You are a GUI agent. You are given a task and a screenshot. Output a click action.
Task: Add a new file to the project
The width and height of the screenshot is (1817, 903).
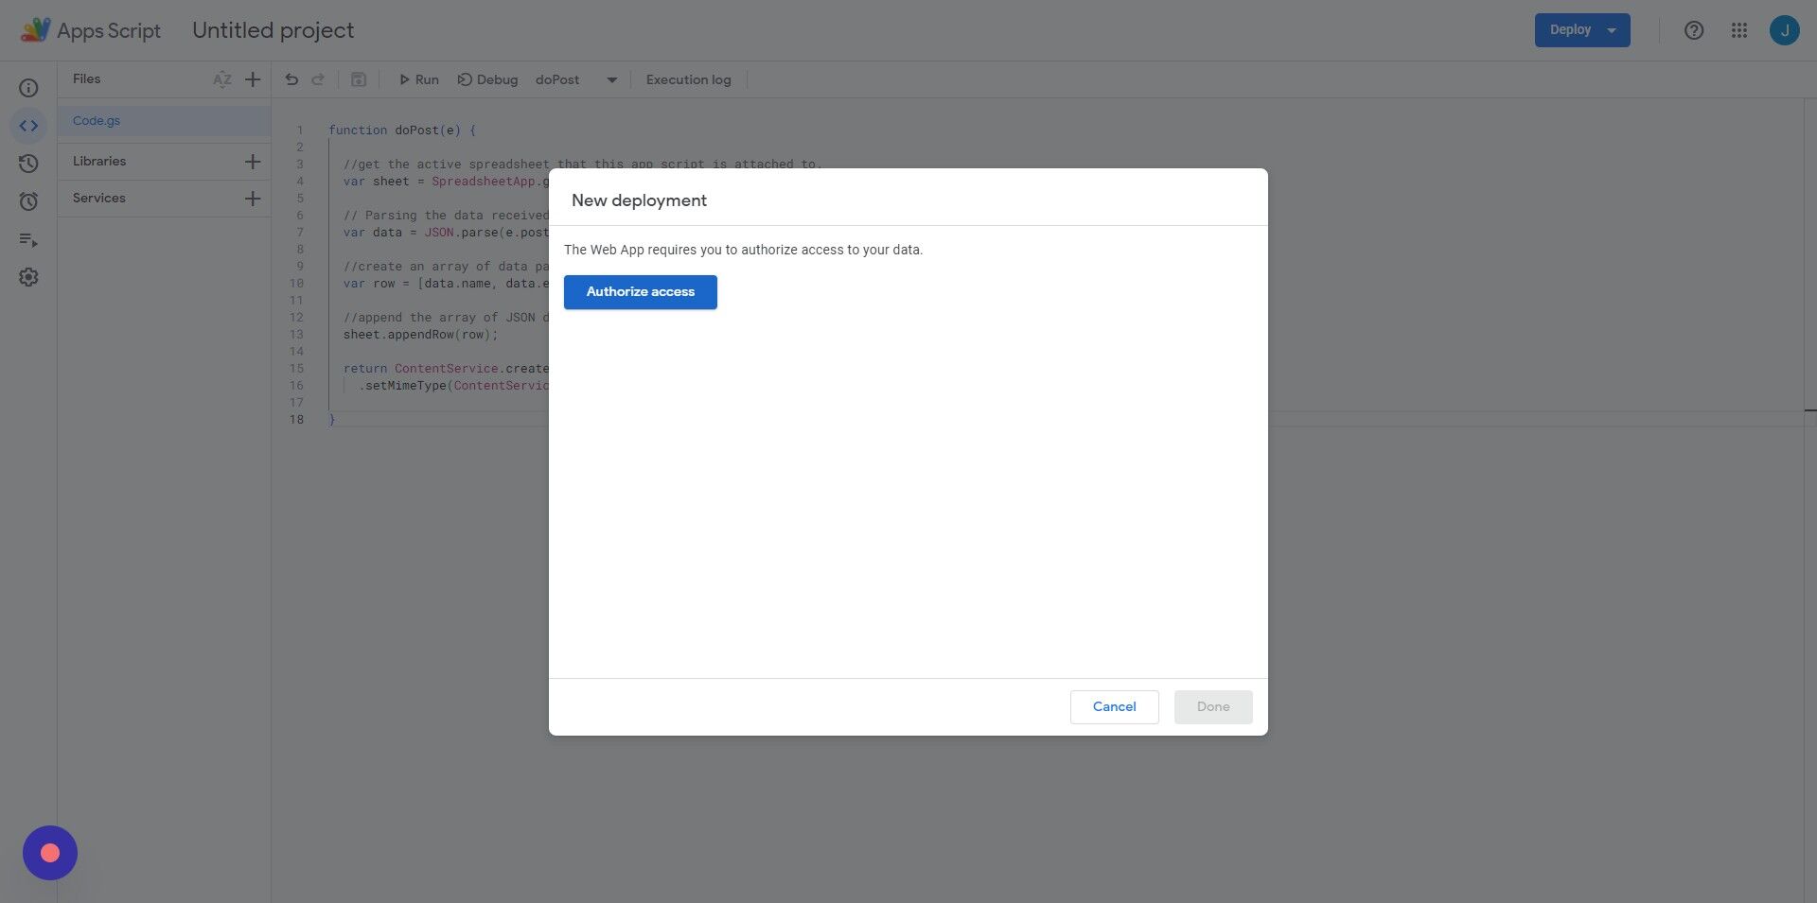252,79
